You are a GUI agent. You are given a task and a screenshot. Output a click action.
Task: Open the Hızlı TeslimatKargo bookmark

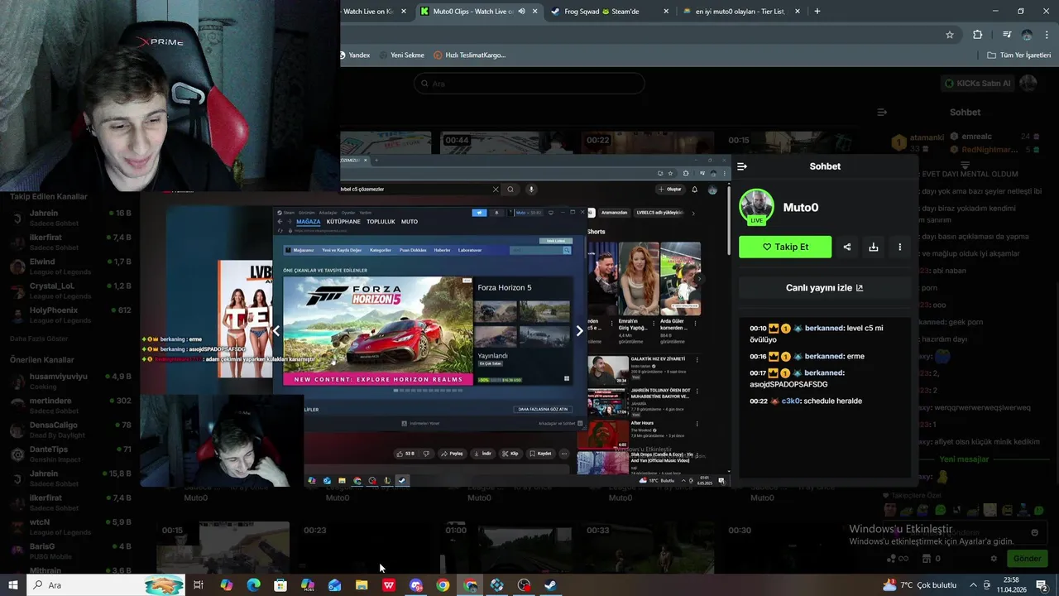(x=469, y=55)
